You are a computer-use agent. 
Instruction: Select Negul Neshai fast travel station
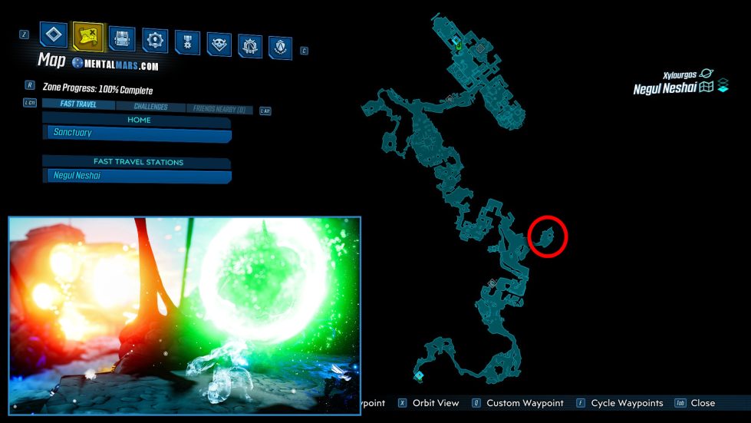click(137, 176)
